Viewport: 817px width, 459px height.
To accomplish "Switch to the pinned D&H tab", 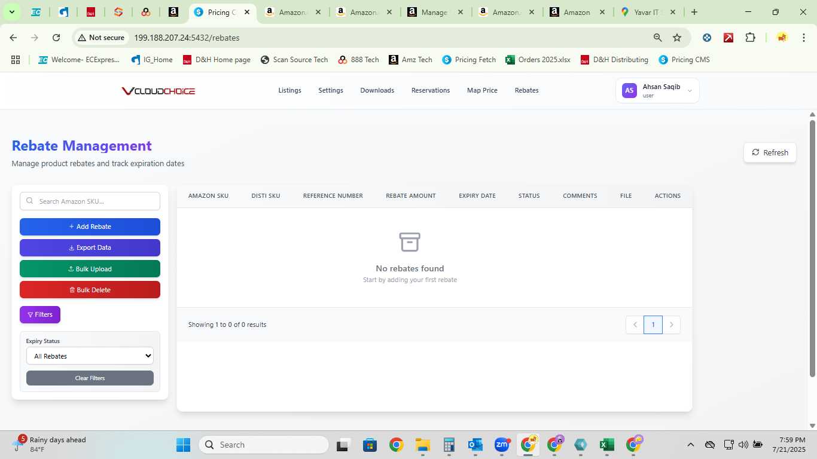I will 91,12.
